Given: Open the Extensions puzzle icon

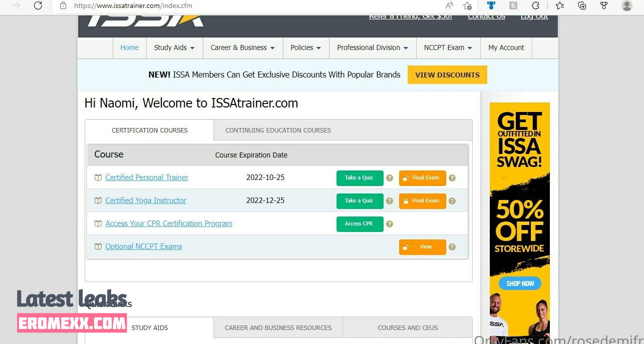Looking at the screenshot, I should pos(535,5).
